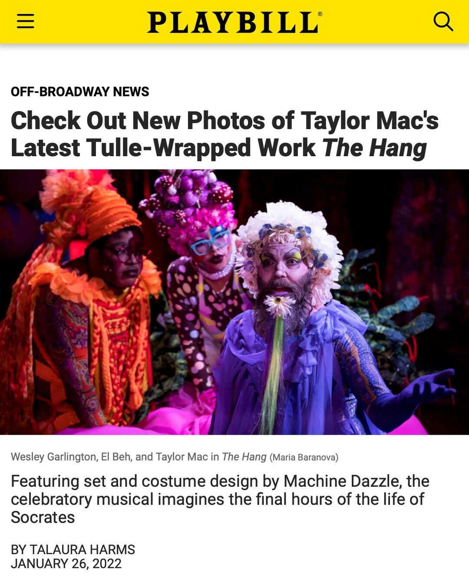469x578 pixels.
Task: Select the photo caption naming Wesley Garlington
Action: point(174,457)
